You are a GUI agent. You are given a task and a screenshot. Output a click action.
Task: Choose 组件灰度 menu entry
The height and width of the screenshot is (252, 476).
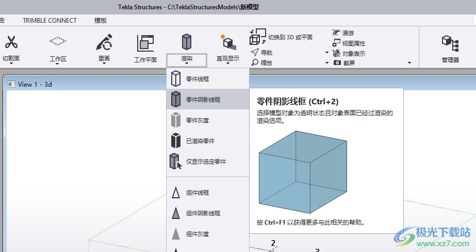208,234
